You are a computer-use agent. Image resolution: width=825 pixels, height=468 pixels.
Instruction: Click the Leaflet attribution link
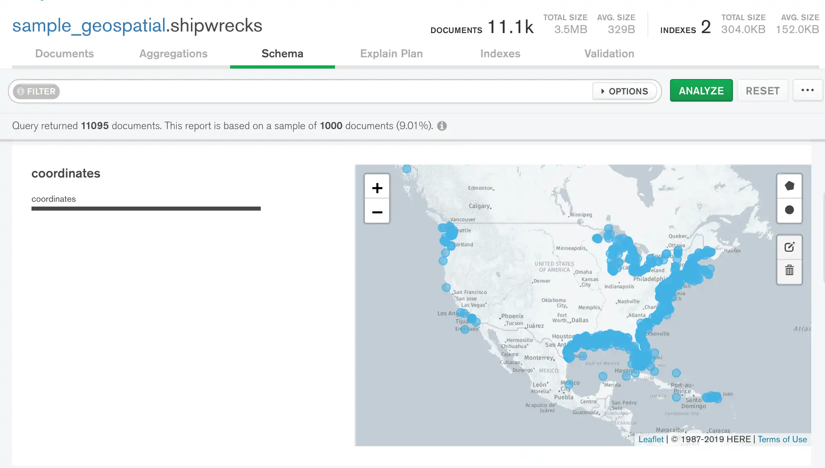tap(651, 439)
